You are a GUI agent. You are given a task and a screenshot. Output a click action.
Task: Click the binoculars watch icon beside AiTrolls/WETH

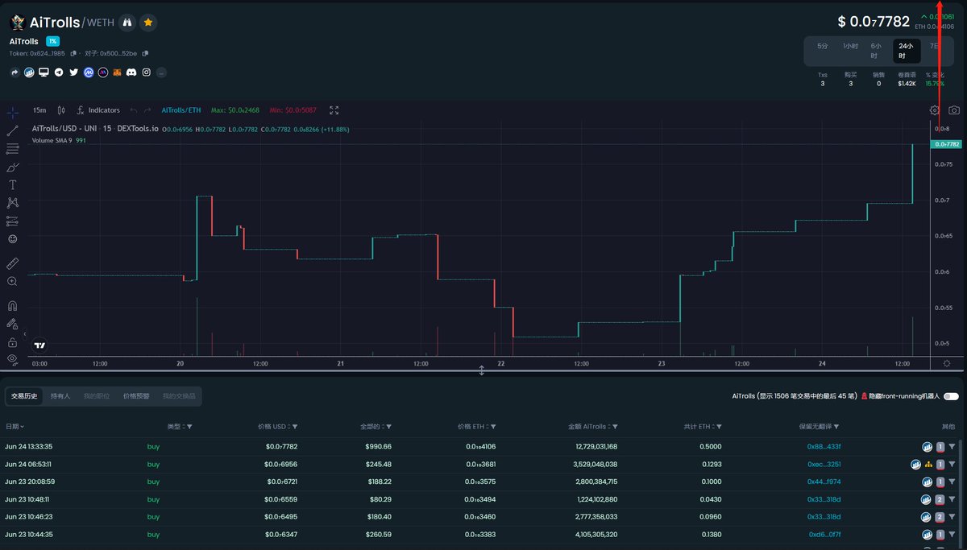[x=127, y=23]
